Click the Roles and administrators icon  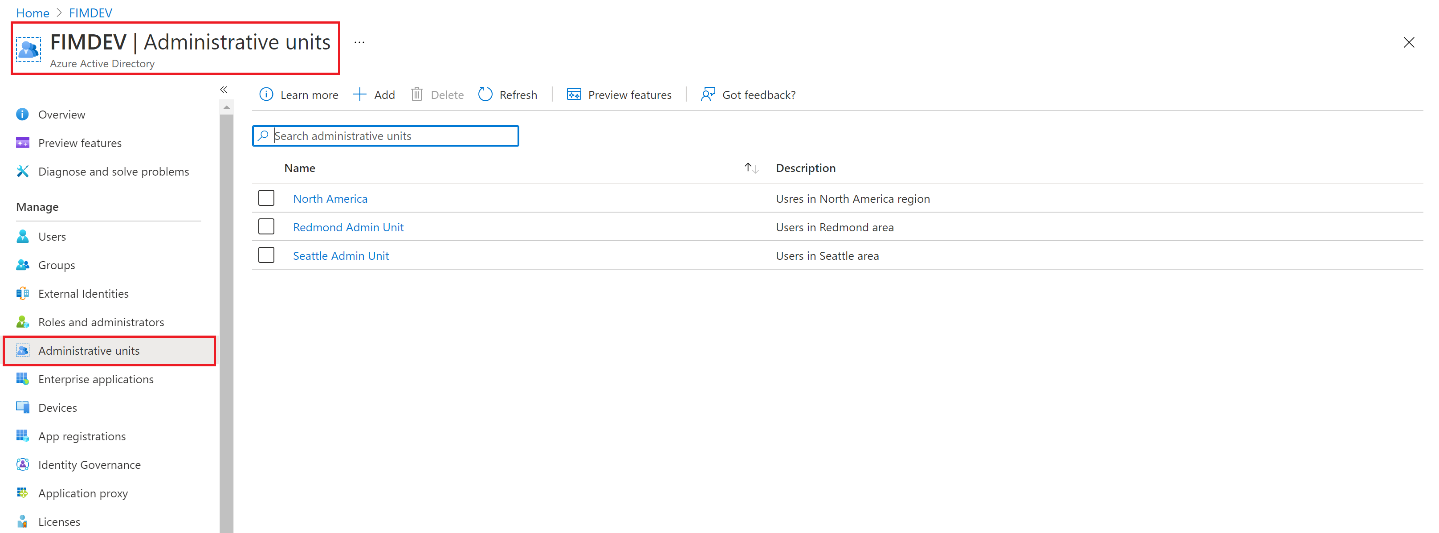coord(22,322)
